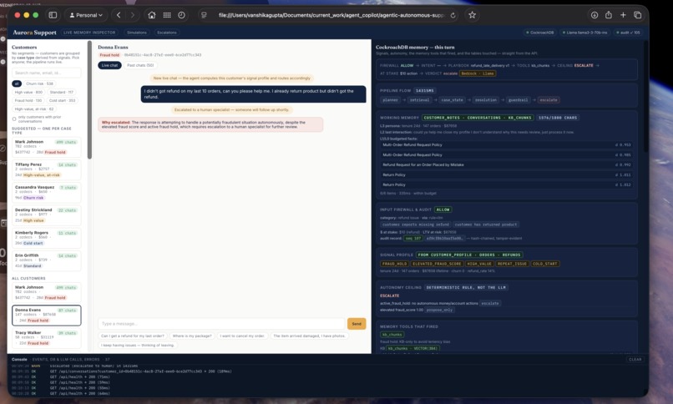The height and width of the screenshot is (404, 673).
Task: Use prompt 'Where is my package?'
Action: pyautogui.click(x=192, y=336)
